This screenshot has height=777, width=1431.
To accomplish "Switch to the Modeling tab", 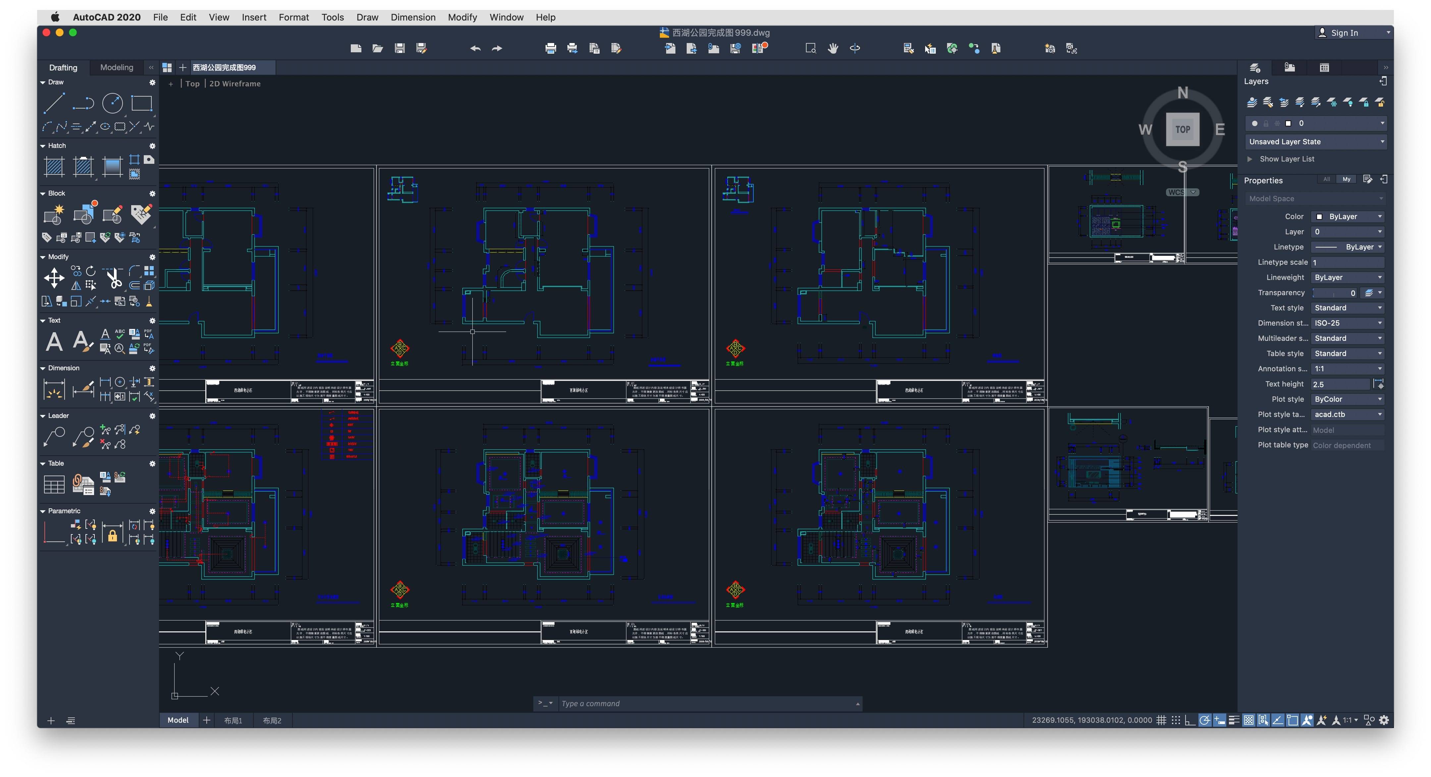I will pos(117,68).
